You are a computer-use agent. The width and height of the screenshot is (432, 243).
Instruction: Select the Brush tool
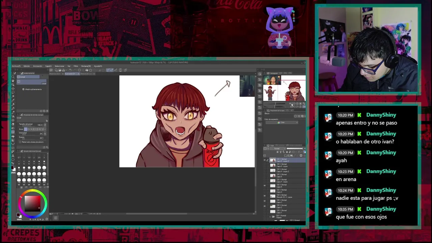pos(13,112)
